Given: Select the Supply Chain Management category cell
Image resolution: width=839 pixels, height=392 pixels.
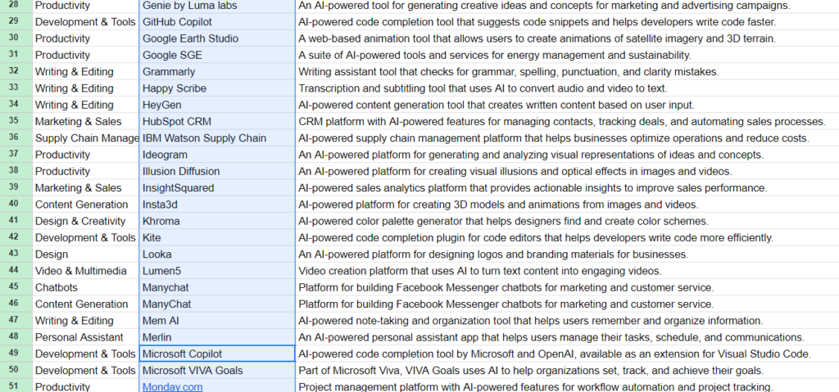Looking at the screenshot, I should point(86,138).
